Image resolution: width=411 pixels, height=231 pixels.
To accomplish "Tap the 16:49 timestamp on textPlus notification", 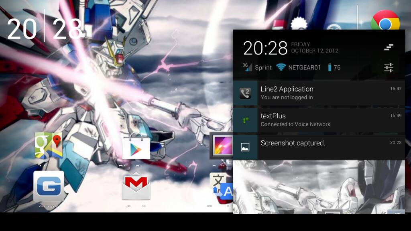I will tap(396, 115).
